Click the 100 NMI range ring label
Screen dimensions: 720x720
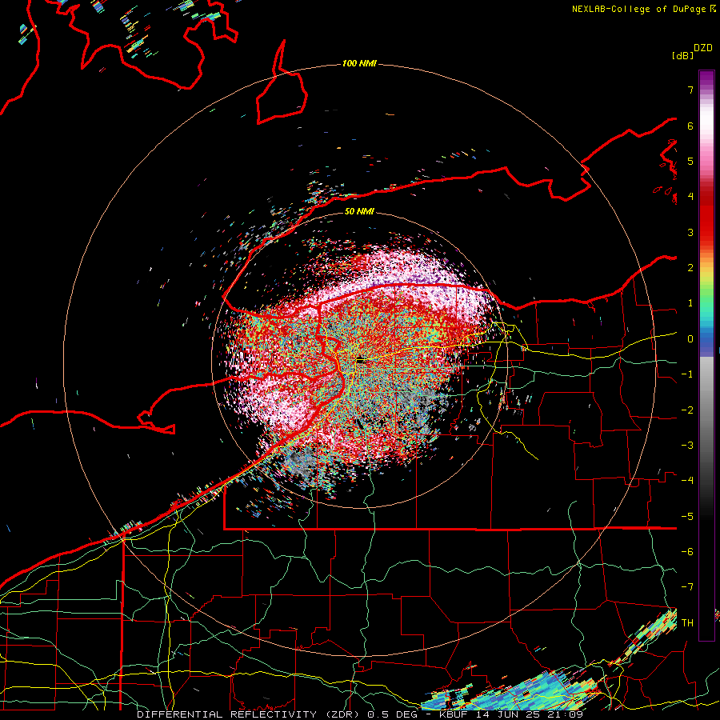(x=359, y=63)
